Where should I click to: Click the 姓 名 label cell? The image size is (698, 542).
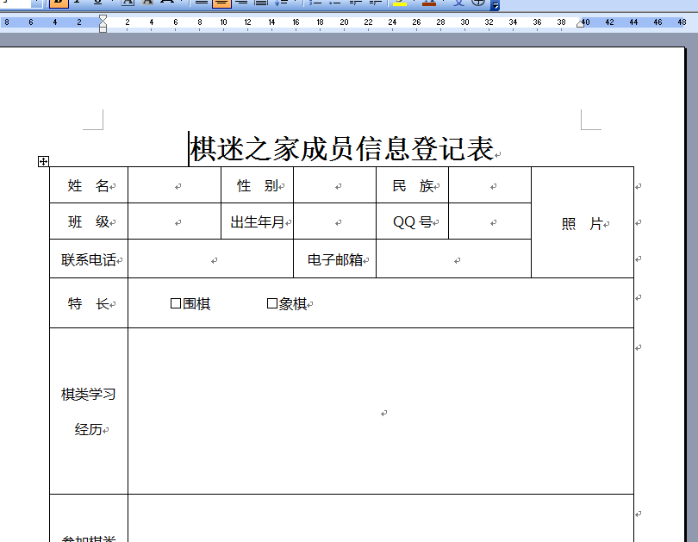pyautogui.click(x=89, y=185)
